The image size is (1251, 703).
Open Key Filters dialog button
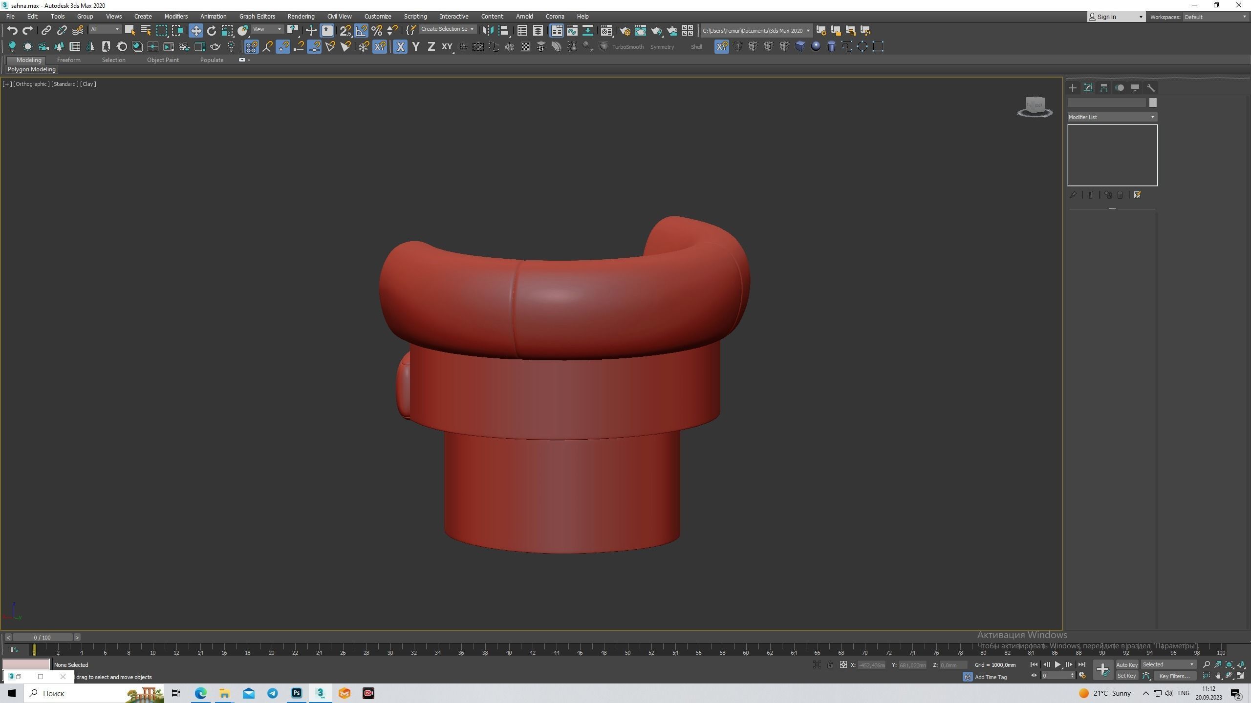[1175, 676]
